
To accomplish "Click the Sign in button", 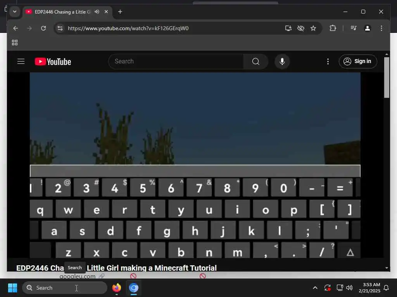I will click(x=358, y=61).
